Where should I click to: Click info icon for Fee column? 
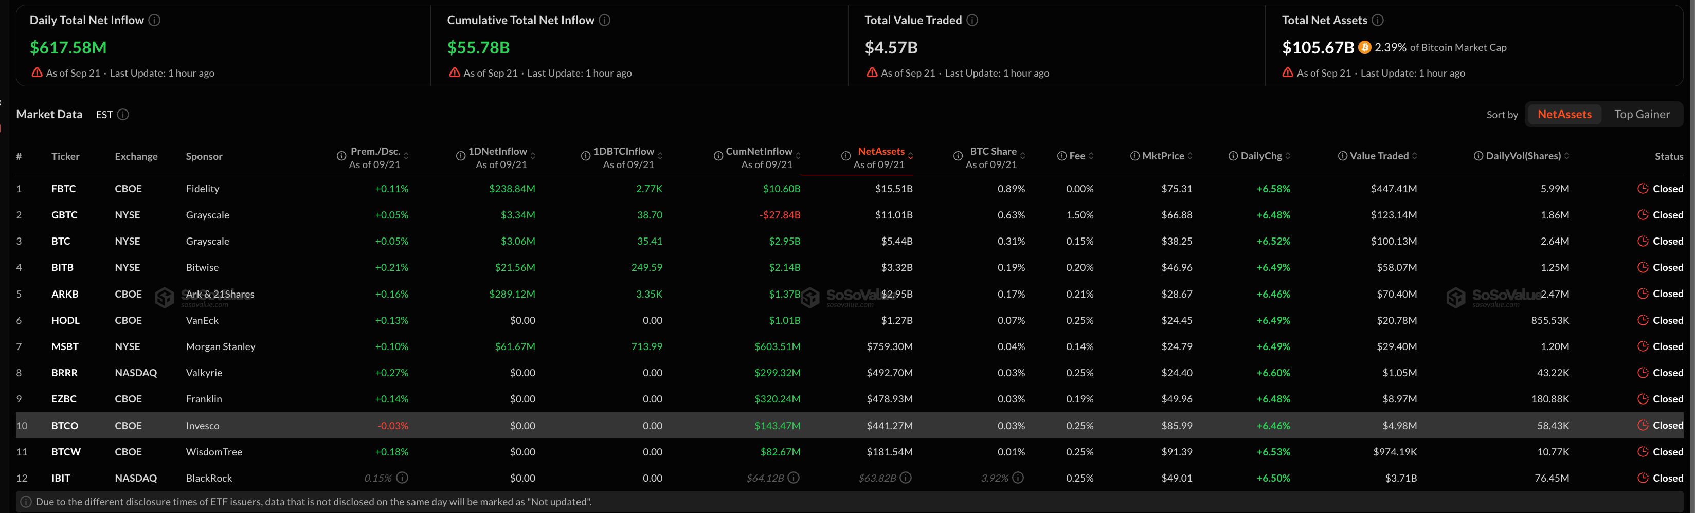[x=1061, y=156]
